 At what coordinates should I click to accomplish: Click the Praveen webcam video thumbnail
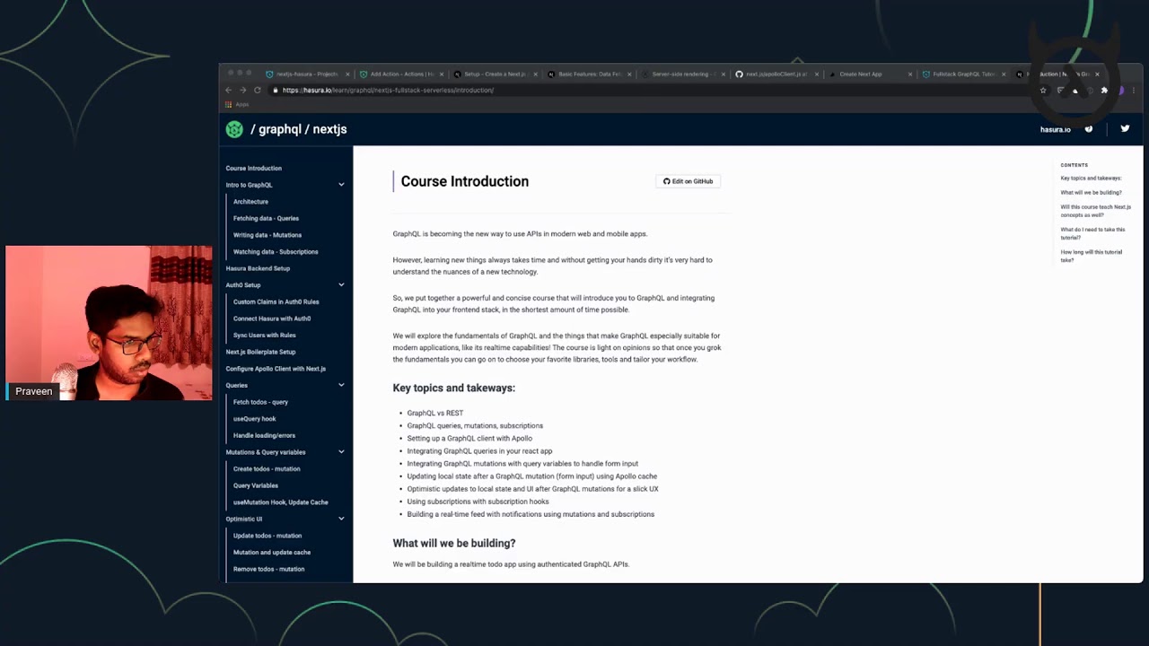109,323
